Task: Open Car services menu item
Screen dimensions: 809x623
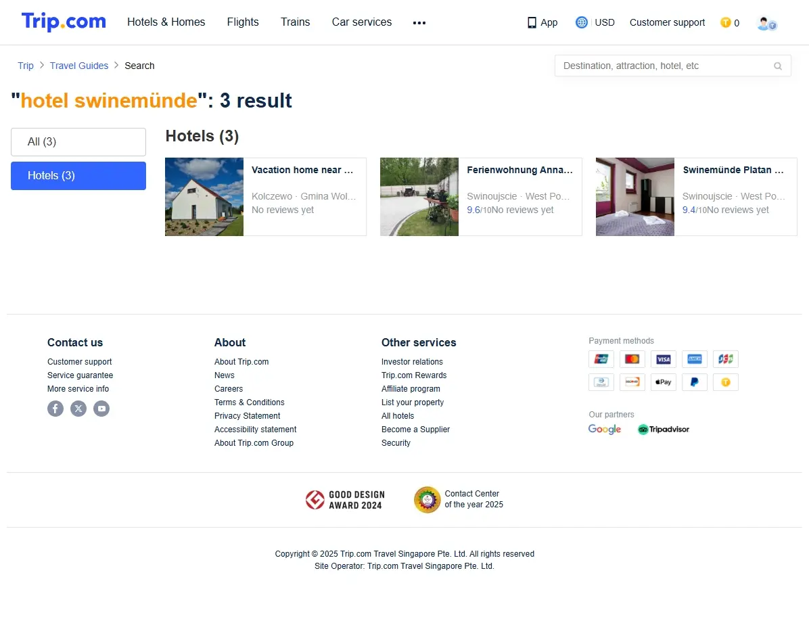Action: (362, 22)
